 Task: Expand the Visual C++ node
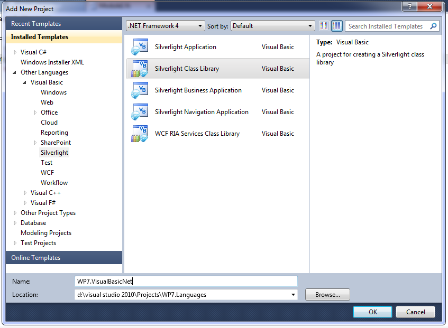(25, 193)
